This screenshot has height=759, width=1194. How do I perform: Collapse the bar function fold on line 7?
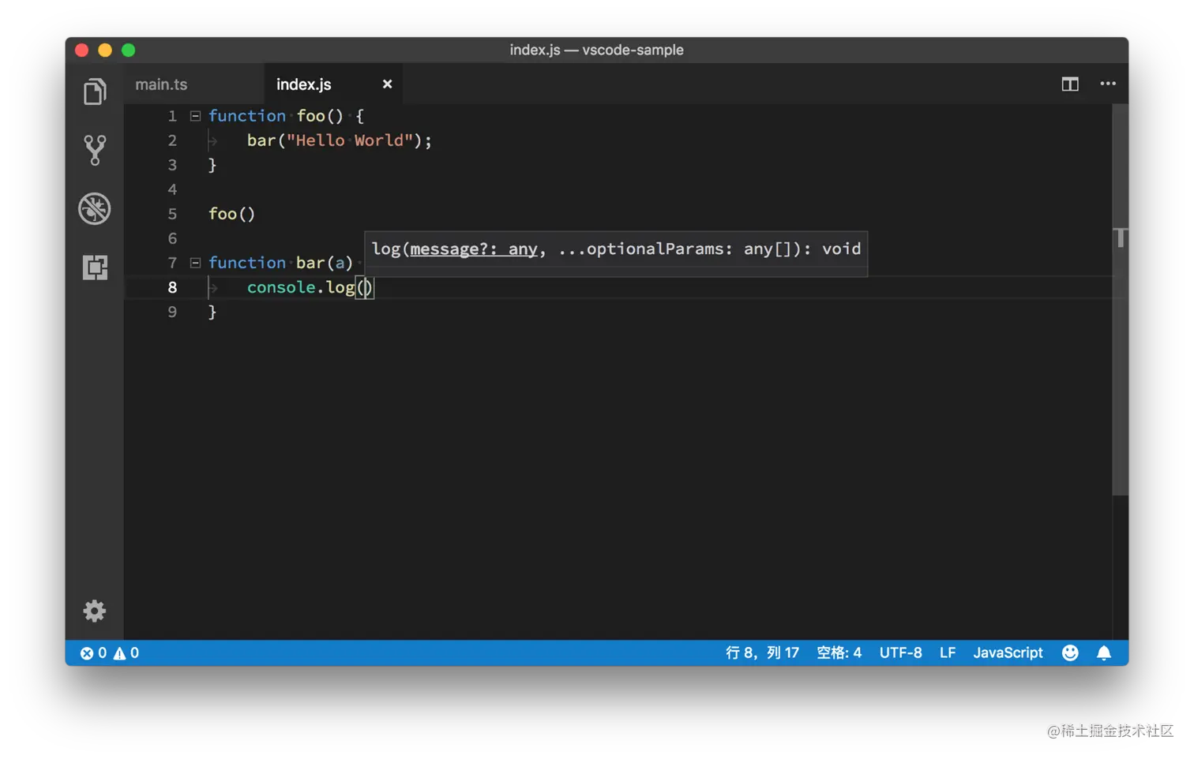[x=195, y=263]
